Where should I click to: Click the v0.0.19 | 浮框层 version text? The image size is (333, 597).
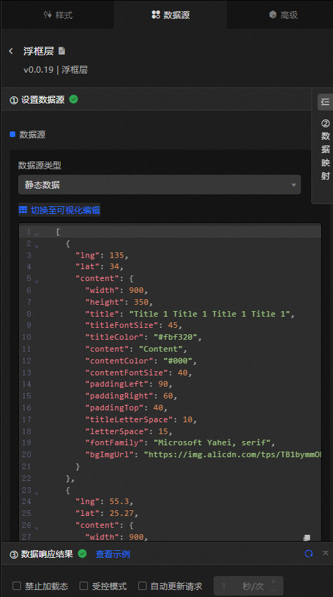[x=56, y=70]
